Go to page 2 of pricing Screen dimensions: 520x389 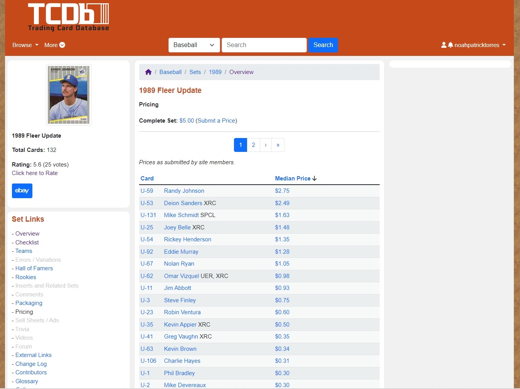click(253, 145)
